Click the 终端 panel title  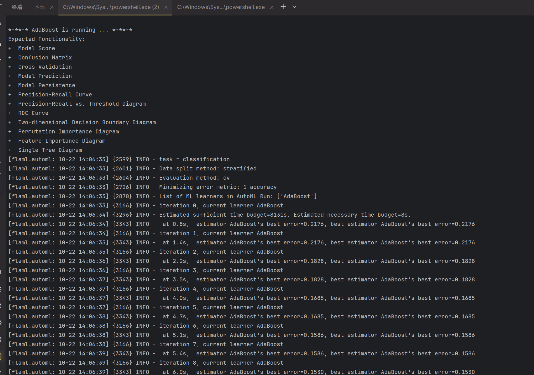coord(17,7)
